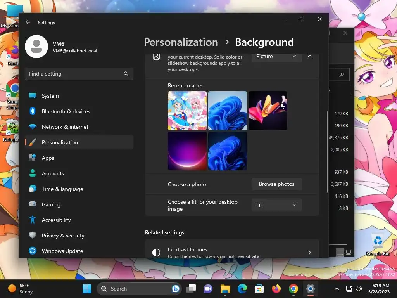Click Personalization in the breadcrumb
397x298 pixels.
click(x=181, y=42)
